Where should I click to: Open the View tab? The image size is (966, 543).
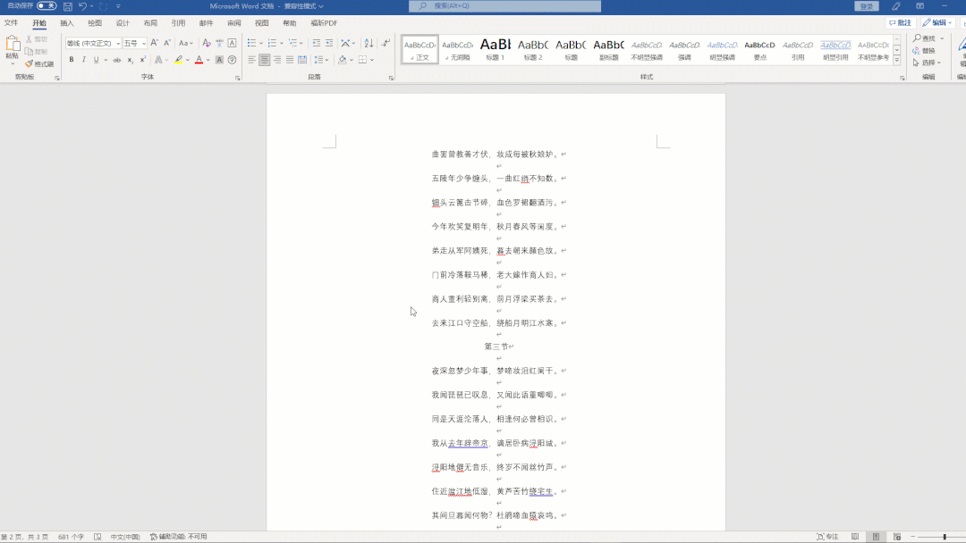(x=262, y=23)
